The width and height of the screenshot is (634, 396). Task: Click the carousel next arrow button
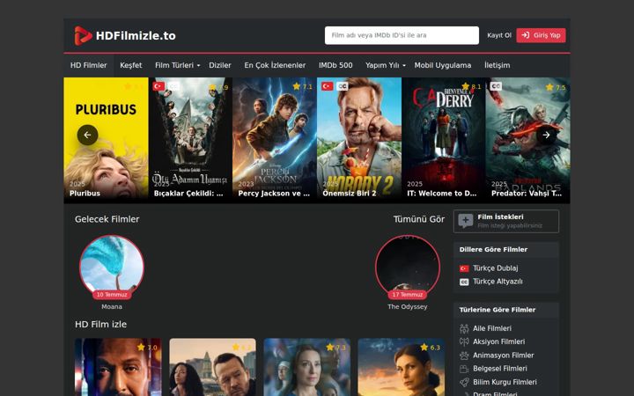(546, 135)
